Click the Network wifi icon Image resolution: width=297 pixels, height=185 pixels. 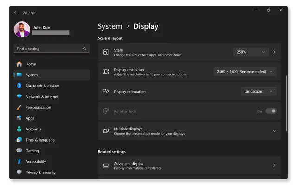19,96
